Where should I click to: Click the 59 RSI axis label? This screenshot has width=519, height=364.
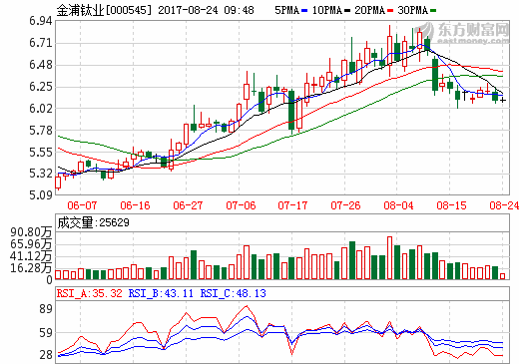point(46,333)
